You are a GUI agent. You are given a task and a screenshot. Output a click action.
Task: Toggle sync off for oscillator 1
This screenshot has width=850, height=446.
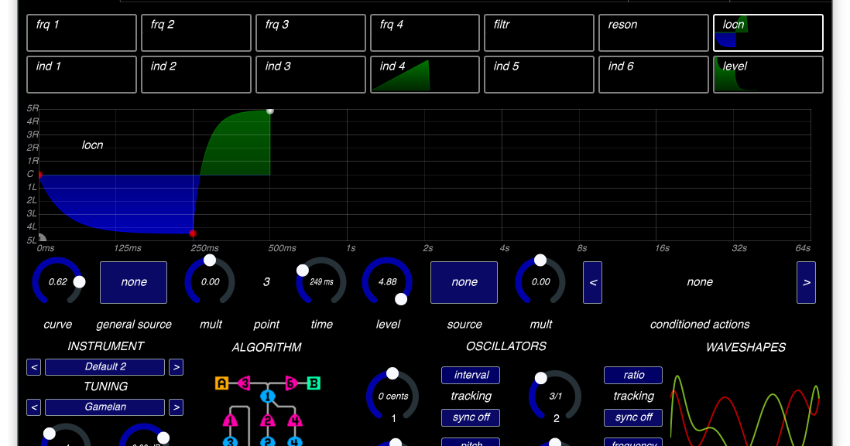click(x=471, y=417)
